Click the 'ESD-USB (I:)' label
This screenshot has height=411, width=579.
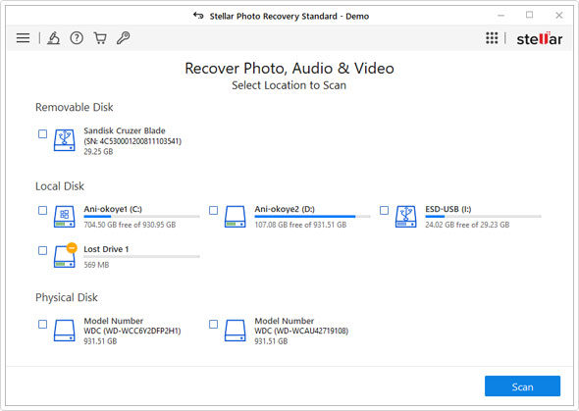click(x=447, y=209)
